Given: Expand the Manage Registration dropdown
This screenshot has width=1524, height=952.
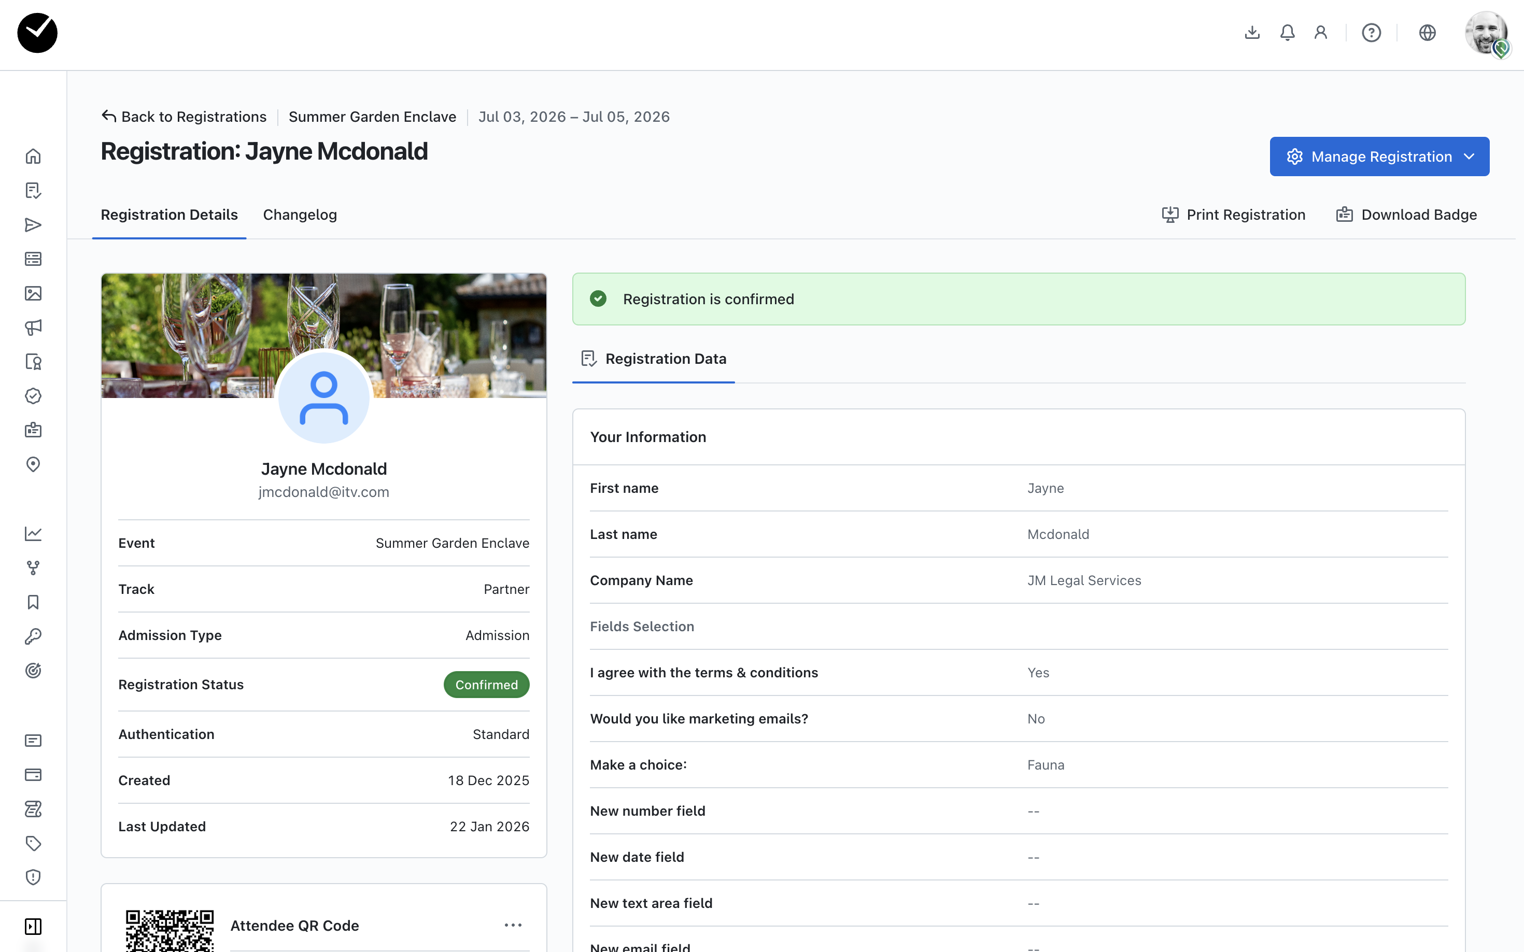Looking at the screenshot, I should coord(1379,157).
